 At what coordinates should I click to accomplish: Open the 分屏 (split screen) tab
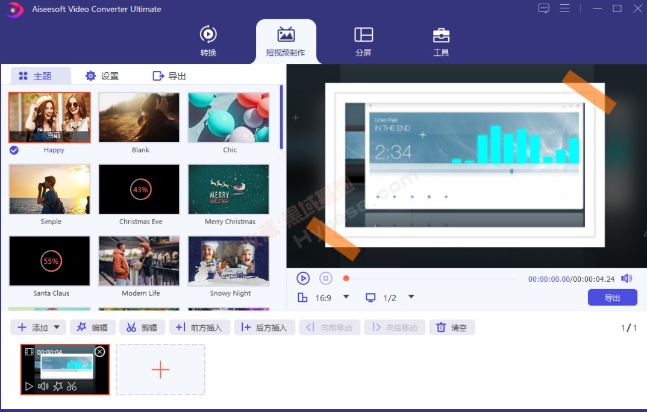pyautogui.click(x=363, y=41)
